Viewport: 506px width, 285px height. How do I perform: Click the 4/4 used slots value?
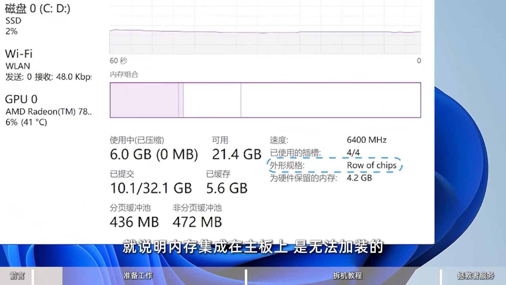[353, 153]
